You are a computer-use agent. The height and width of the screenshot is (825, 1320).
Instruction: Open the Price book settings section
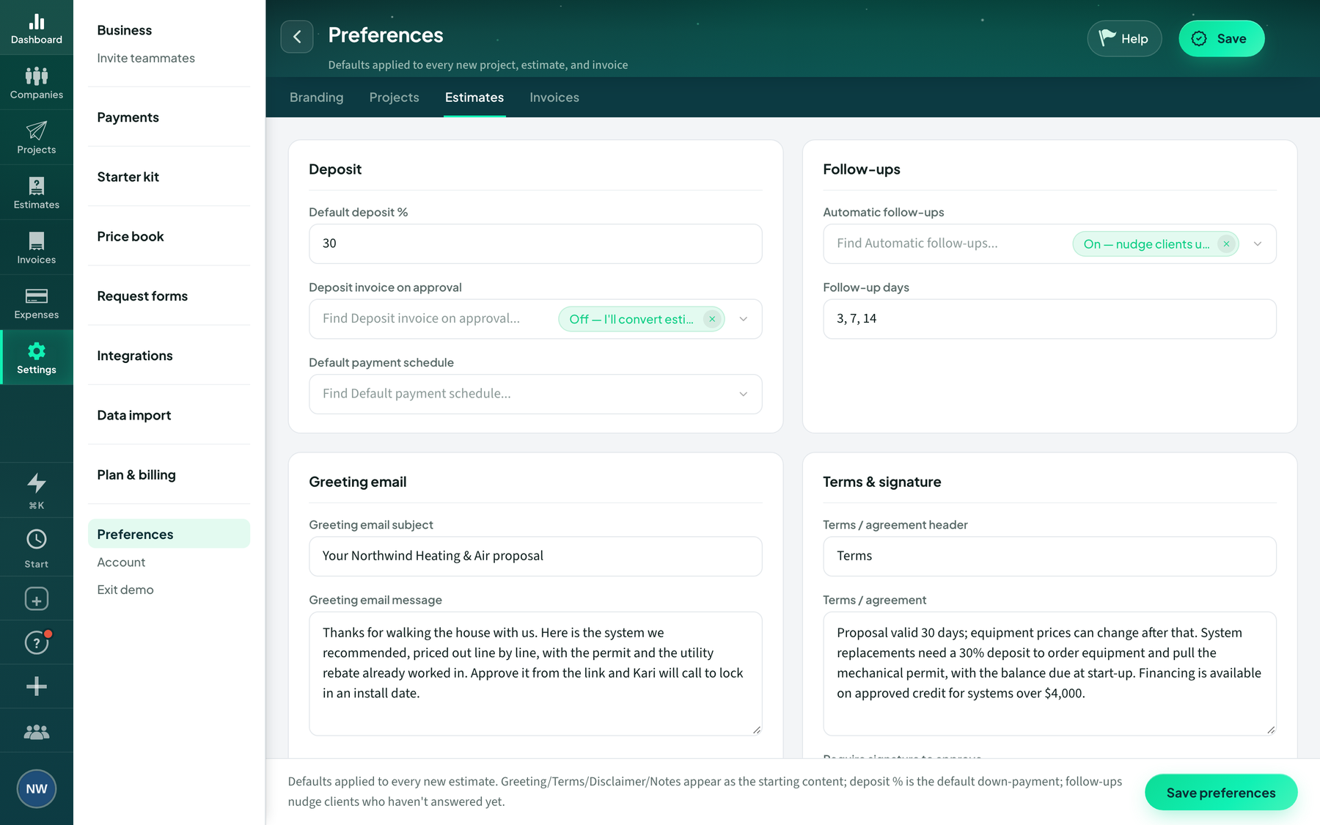(131, 236)
